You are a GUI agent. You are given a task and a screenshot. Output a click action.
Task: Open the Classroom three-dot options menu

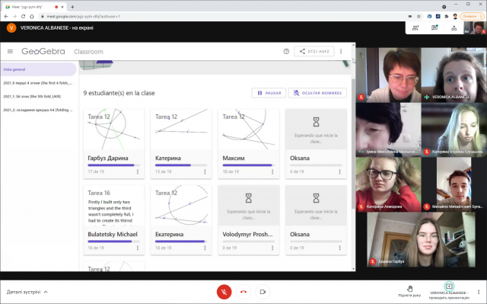click(x=341, y=52)
